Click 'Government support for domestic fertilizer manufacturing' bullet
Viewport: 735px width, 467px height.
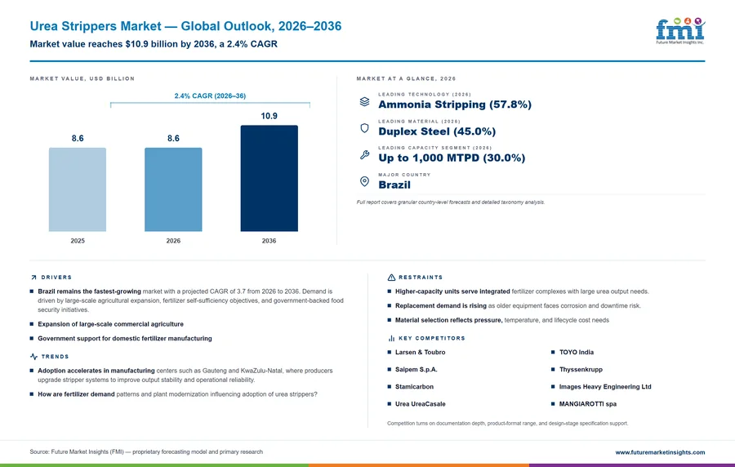[x=125, y=339]
